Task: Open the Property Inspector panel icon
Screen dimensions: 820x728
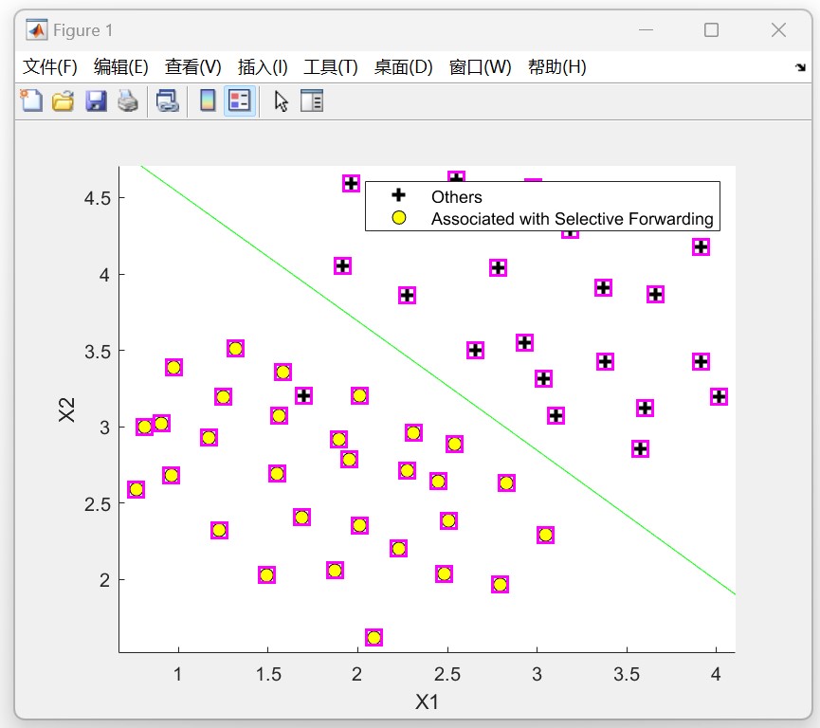Action: pos(312,100)
